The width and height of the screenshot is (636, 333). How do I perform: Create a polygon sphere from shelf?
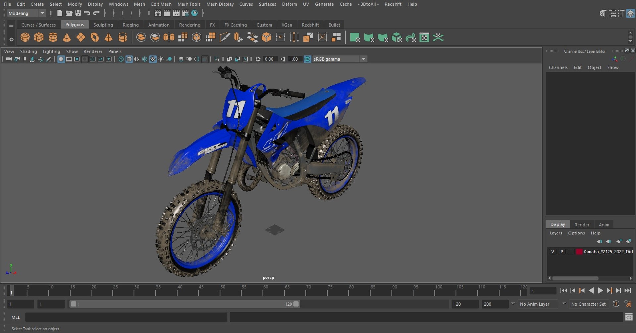click(x=25, y=37)
